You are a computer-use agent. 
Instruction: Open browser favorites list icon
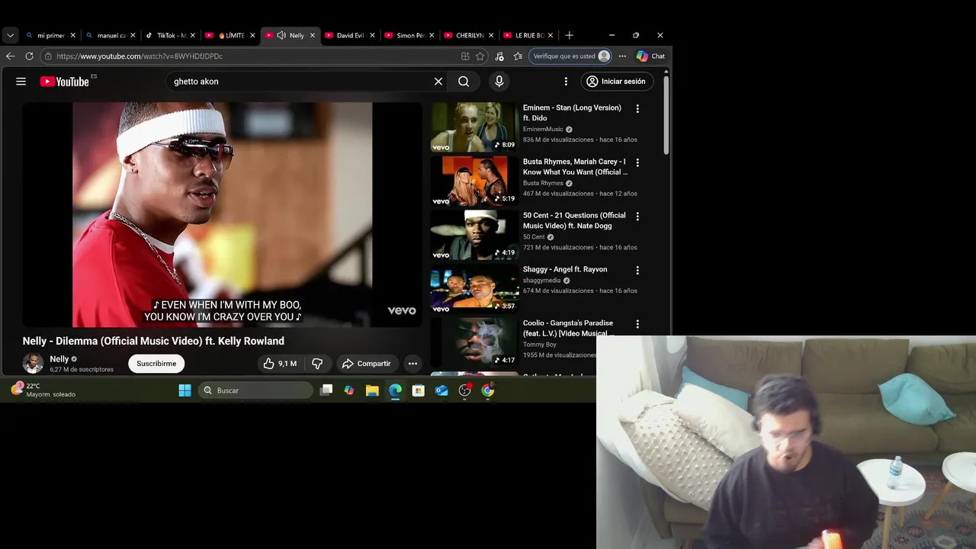click(518, 56)
